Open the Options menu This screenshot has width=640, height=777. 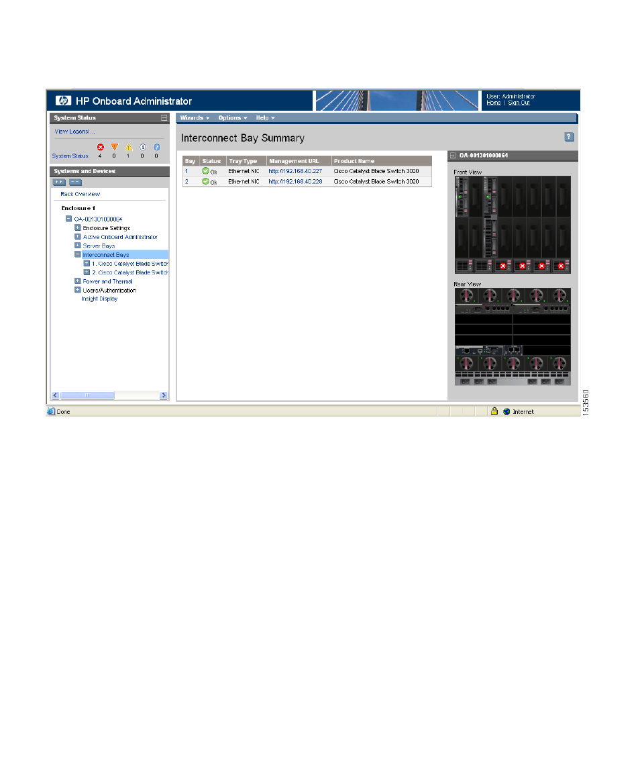click(x=233, y=118)
